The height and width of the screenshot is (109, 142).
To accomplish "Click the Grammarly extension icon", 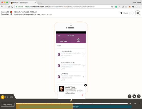I will [116, 7].
